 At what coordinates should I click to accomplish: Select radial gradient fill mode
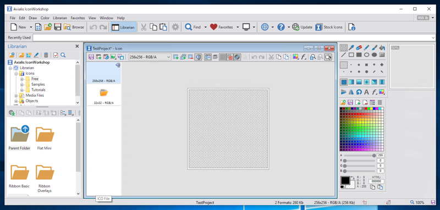point(366,82)
